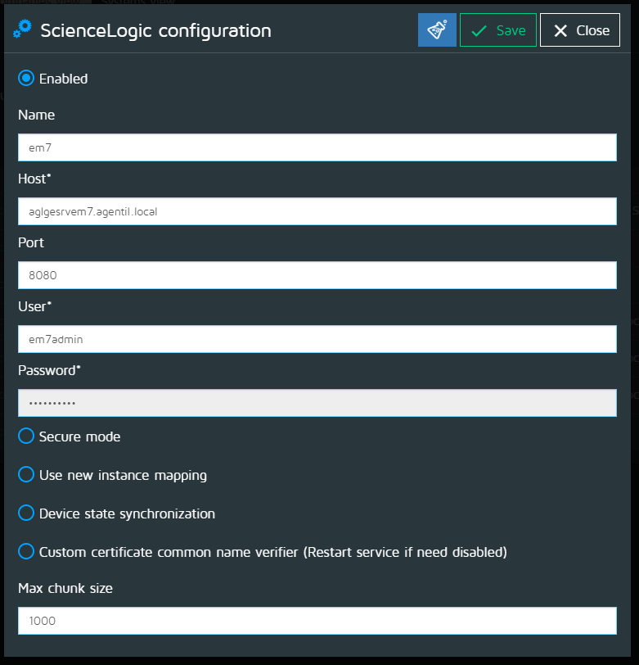This screenshot has height=665, width=639.
Task: Click the ScienceLogic configuration title text
Action: click(x=155, y=31)
